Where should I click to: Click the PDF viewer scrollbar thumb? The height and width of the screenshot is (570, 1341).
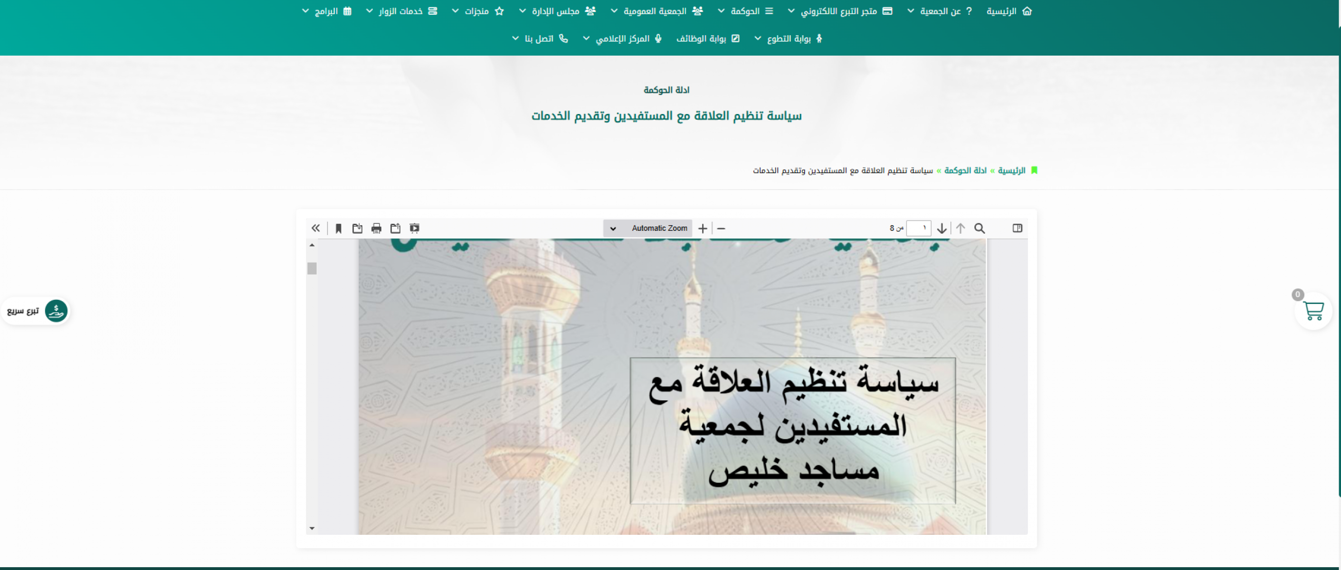[312, 268]
